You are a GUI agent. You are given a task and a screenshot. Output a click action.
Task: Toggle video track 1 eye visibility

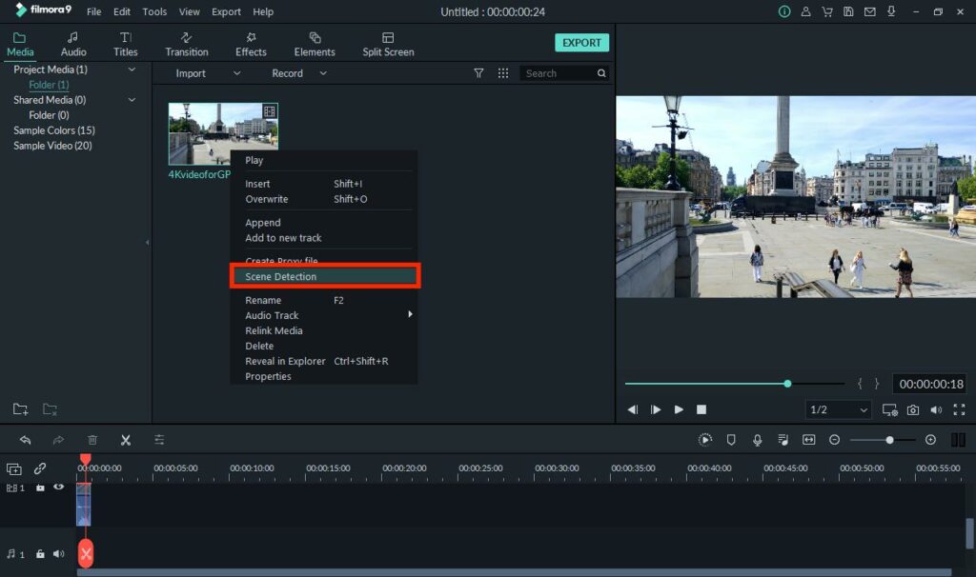pyautogui.click(x=59, y=487)
